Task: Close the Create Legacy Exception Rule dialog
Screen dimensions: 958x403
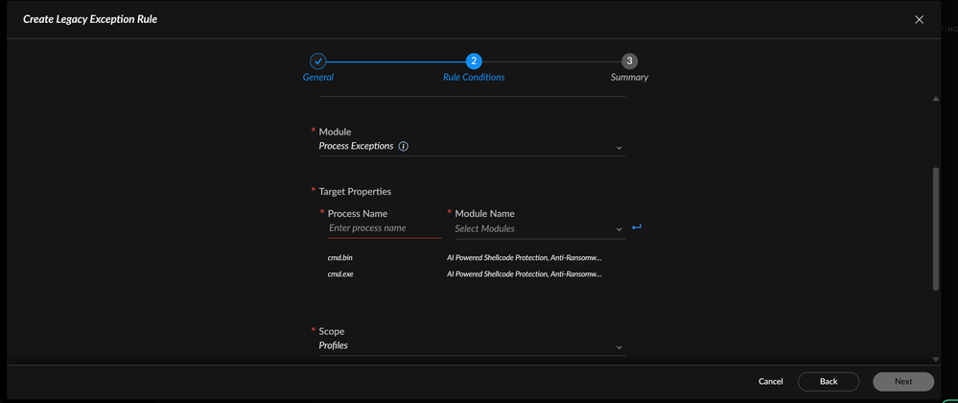Action: (x=919, y=19)
